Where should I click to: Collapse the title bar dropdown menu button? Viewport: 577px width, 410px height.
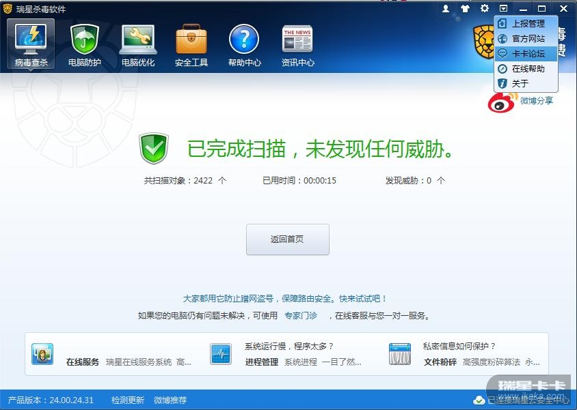pyautogui.click(x=503, y=8)
